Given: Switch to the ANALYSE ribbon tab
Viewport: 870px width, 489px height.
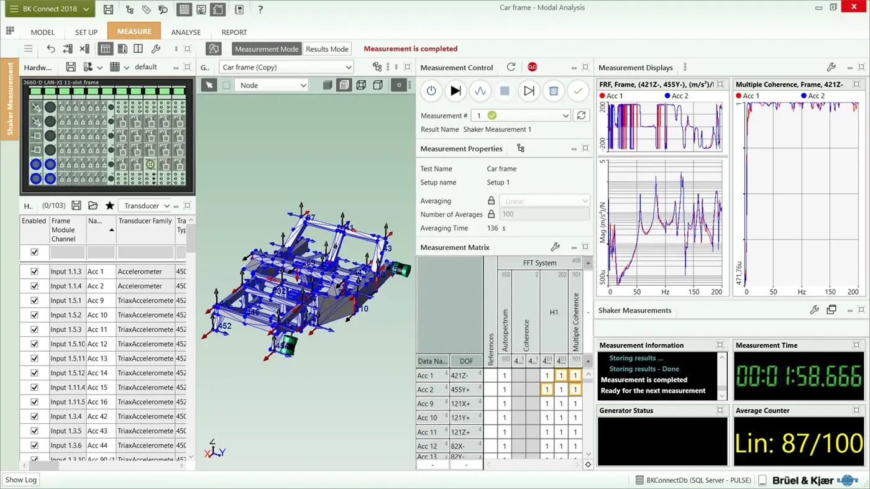Looking at the screenshot, I should [x=186, y=32].
